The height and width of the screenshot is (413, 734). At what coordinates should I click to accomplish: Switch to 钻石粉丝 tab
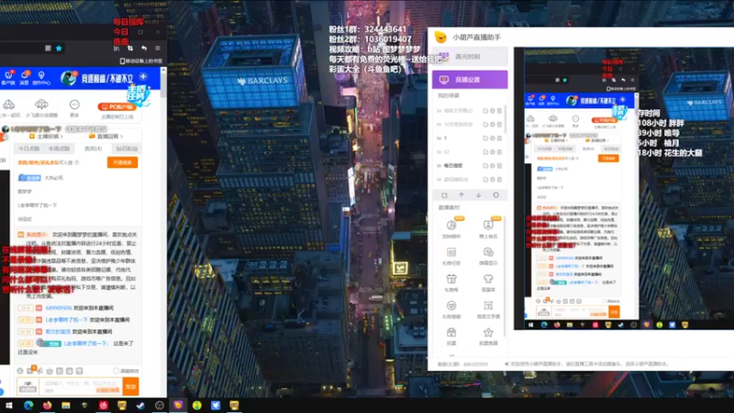tap(127, 149)
